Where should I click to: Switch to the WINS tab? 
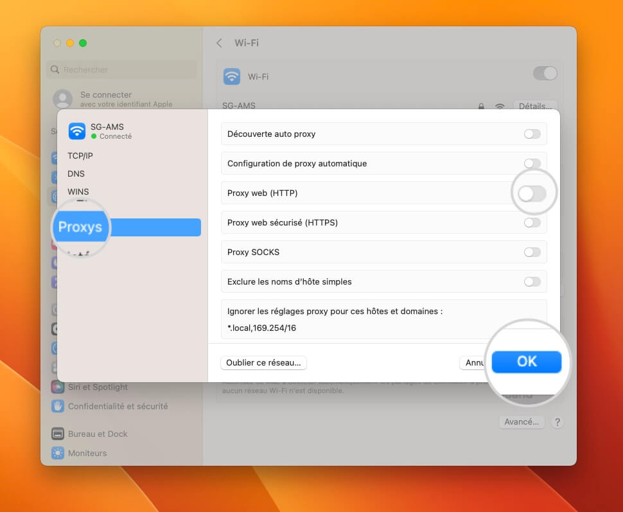click(78, 191)
